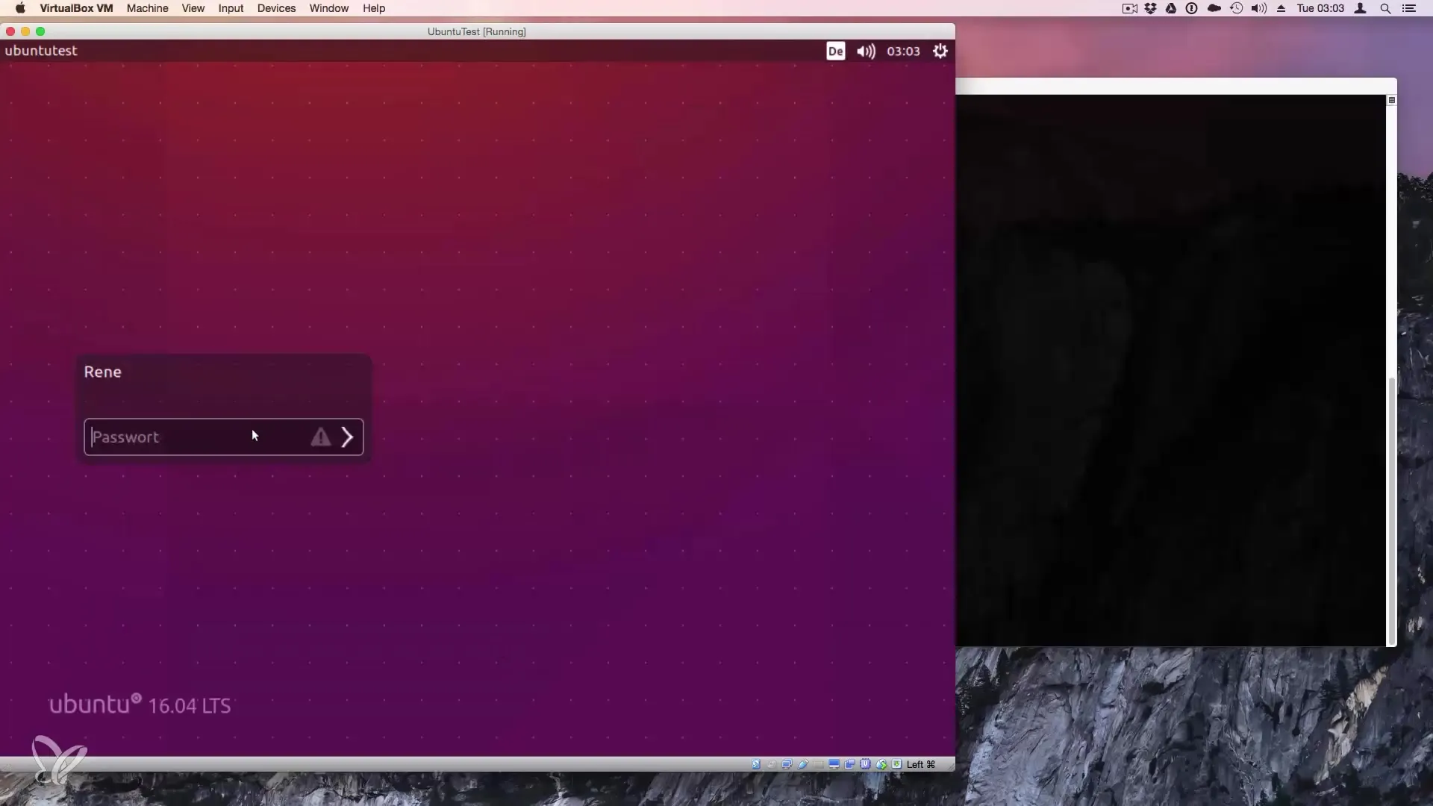1433x806 pixels.
Task: Open the Input menu
Action: tap(231, 8)
